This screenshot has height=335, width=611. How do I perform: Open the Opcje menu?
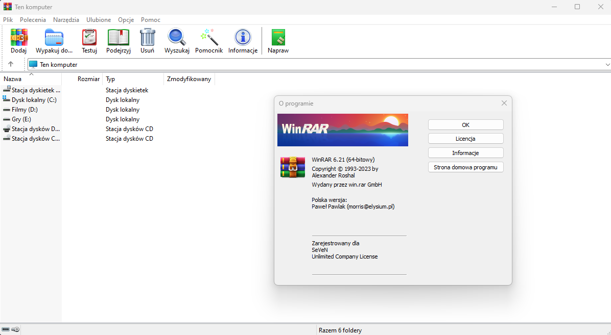126,20
